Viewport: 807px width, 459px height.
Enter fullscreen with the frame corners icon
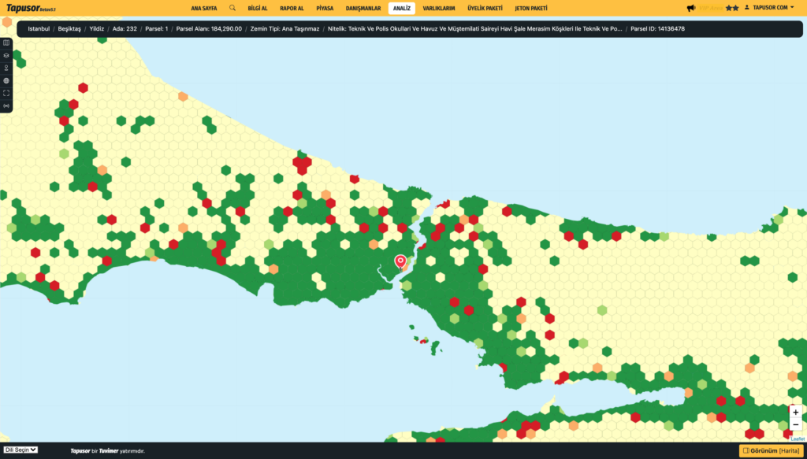click(x=6, y=93)
